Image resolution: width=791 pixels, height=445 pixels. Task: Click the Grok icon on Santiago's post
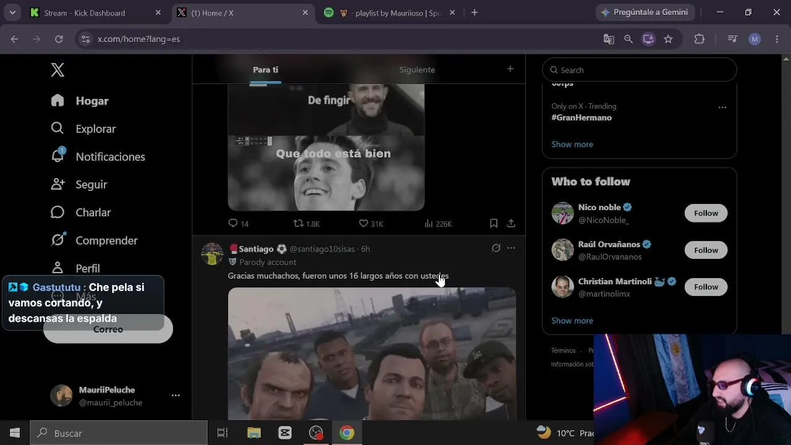[x=496, y=248]
